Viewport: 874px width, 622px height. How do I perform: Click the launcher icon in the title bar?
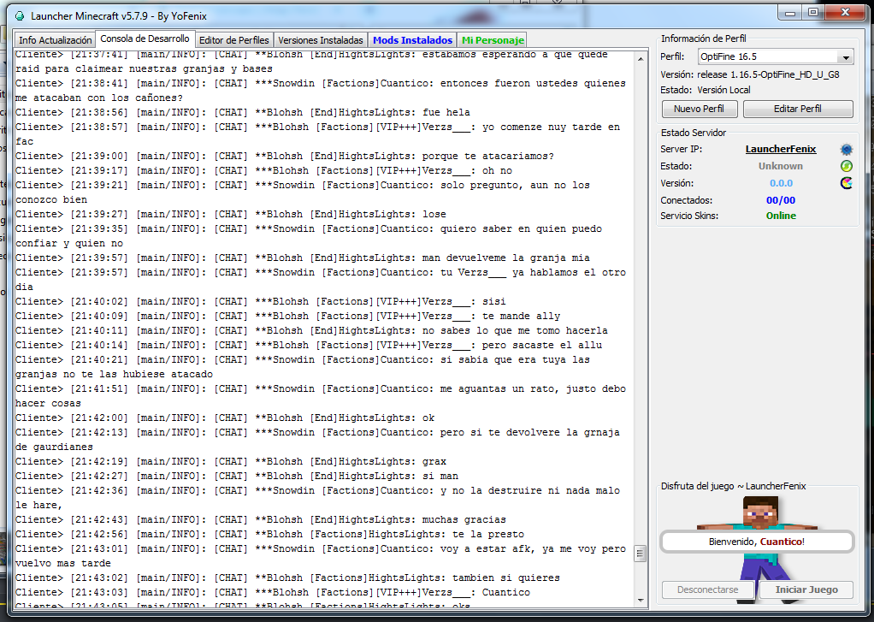pyautogui.click(x=20, y=15)
